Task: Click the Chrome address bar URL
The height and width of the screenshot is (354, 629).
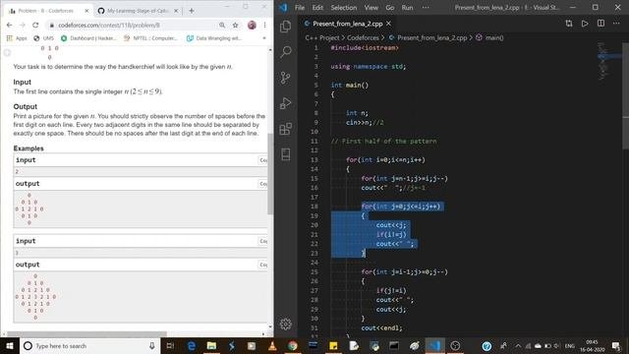Action: tap(109, 25)
